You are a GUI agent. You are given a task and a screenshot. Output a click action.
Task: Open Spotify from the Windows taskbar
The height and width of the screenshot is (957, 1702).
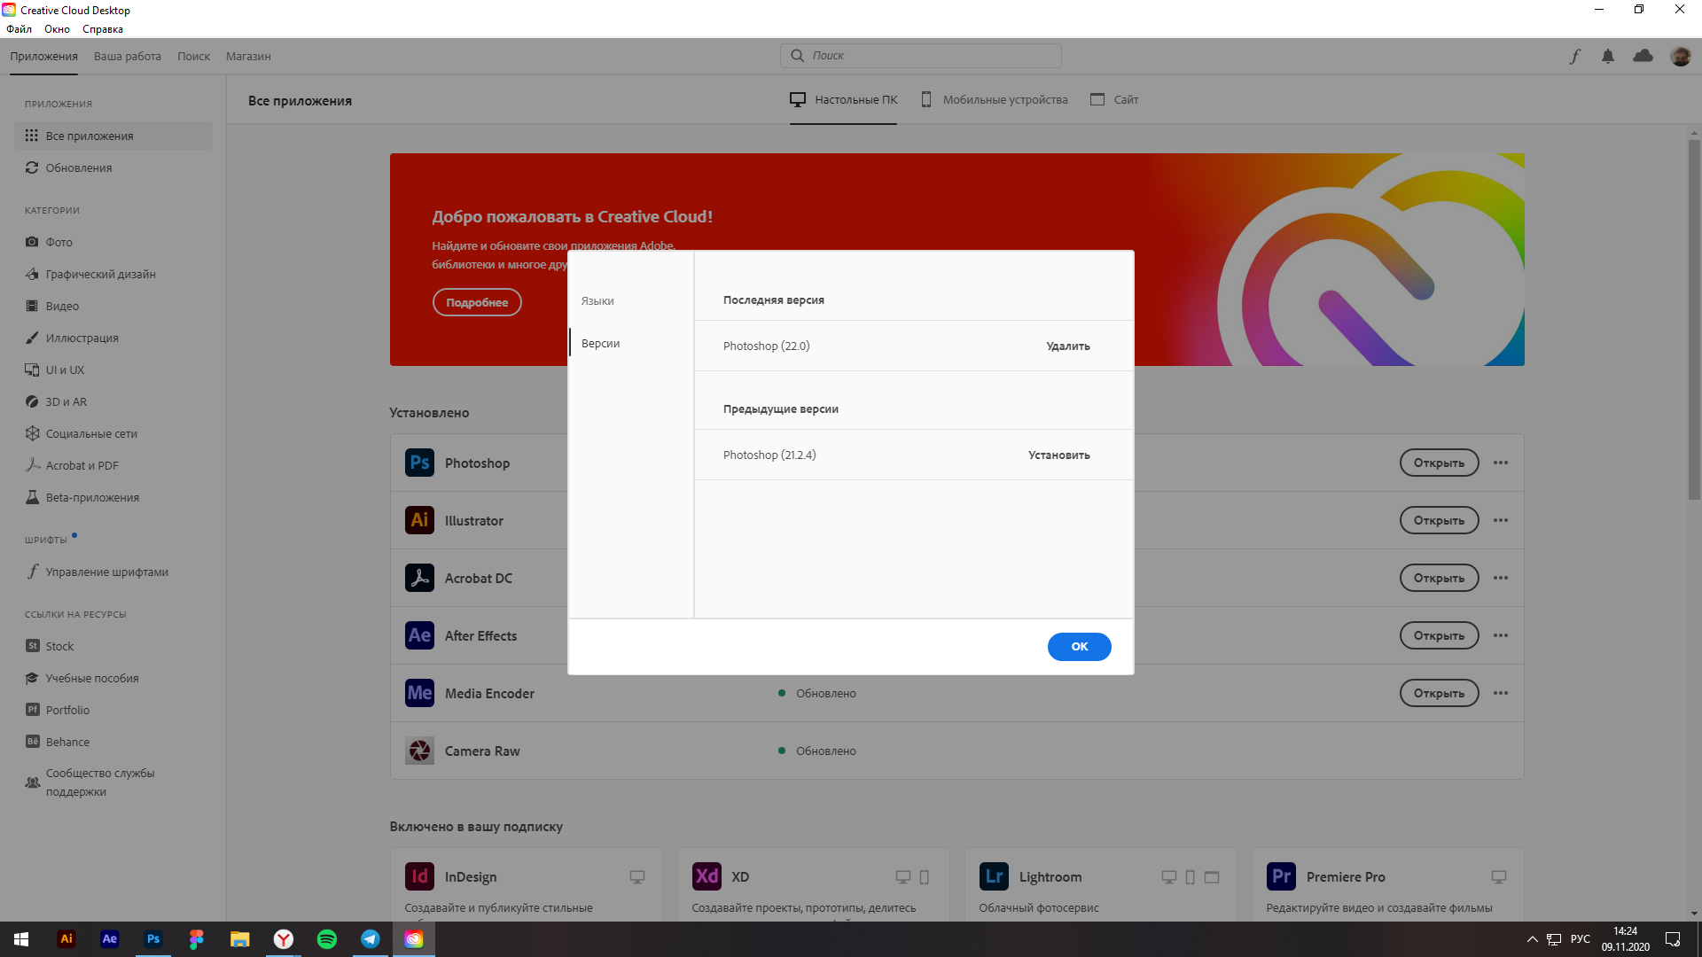tap(326, 939)
